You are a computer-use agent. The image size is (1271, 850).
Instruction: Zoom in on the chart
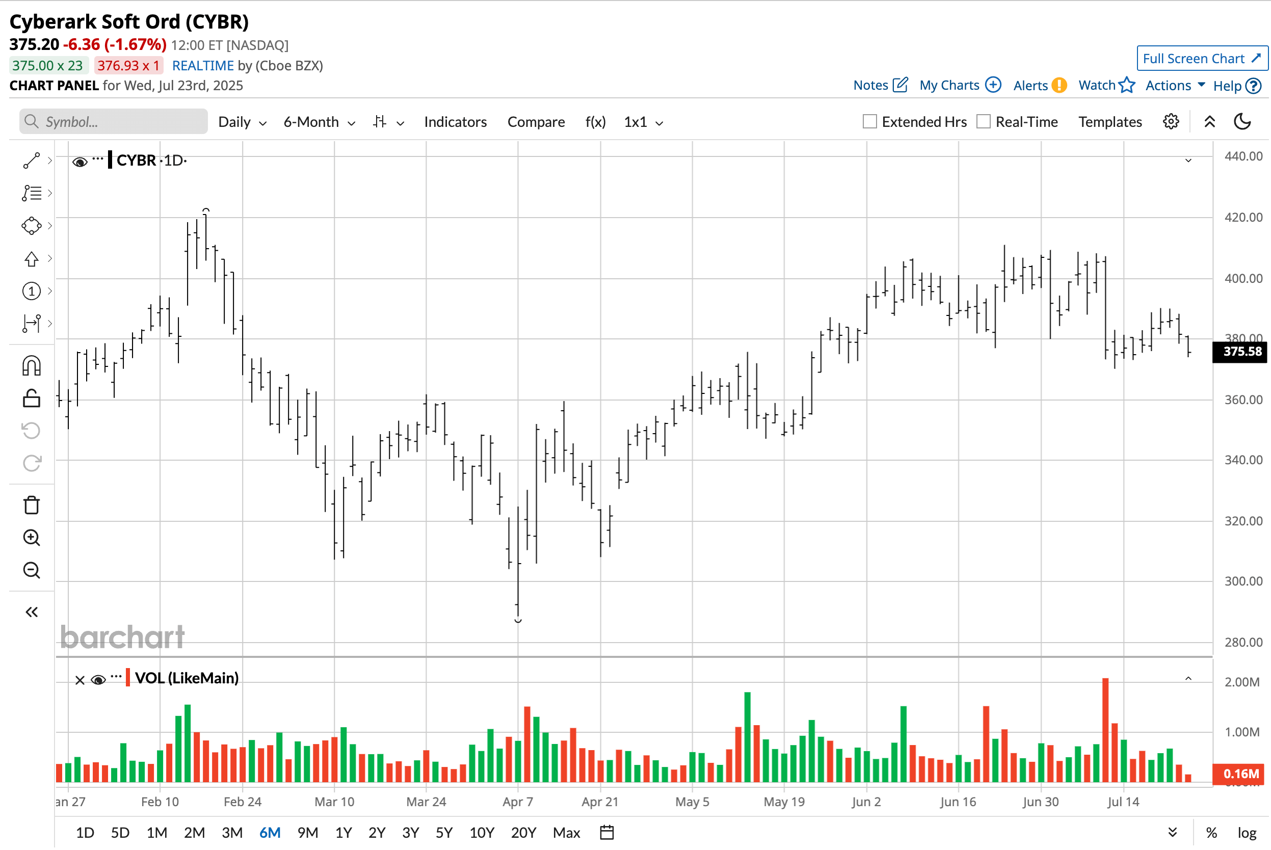(x=32, y=538)
